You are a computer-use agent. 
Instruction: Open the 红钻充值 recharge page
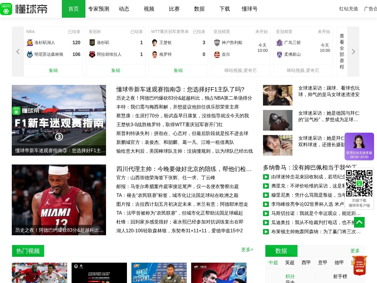348,9
